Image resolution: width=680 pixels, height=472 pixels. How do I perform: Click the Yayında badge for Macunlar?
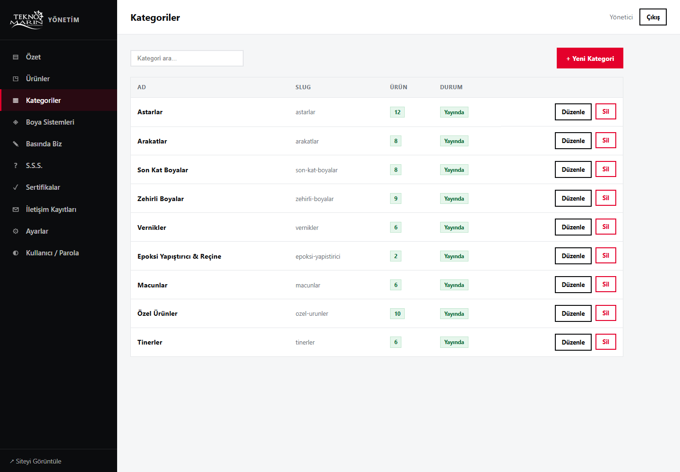[454, 285]
